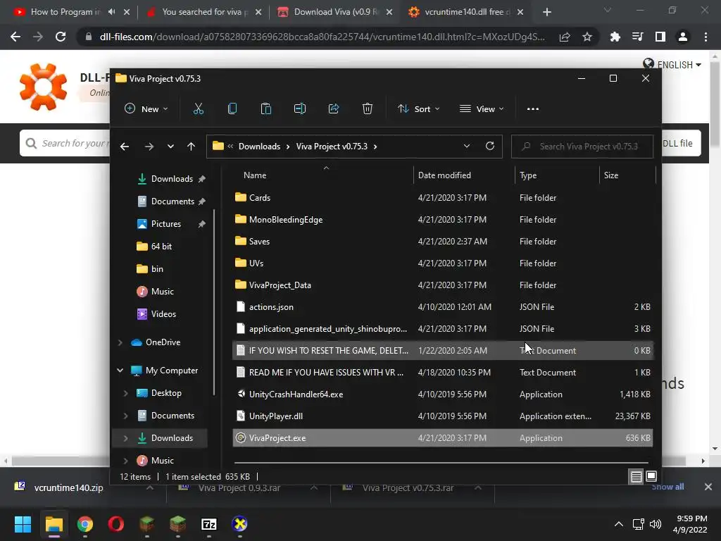The height and width of the screenshot is (541, 721).
Task: Click the Rename icon in Explorer toolbar
Action: (x=300, y=109)
